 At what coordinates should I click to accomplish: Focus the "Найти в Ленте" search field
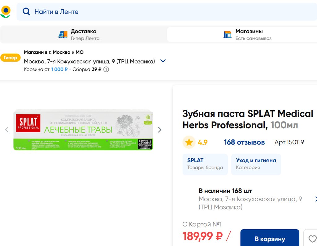click(155, 12)
